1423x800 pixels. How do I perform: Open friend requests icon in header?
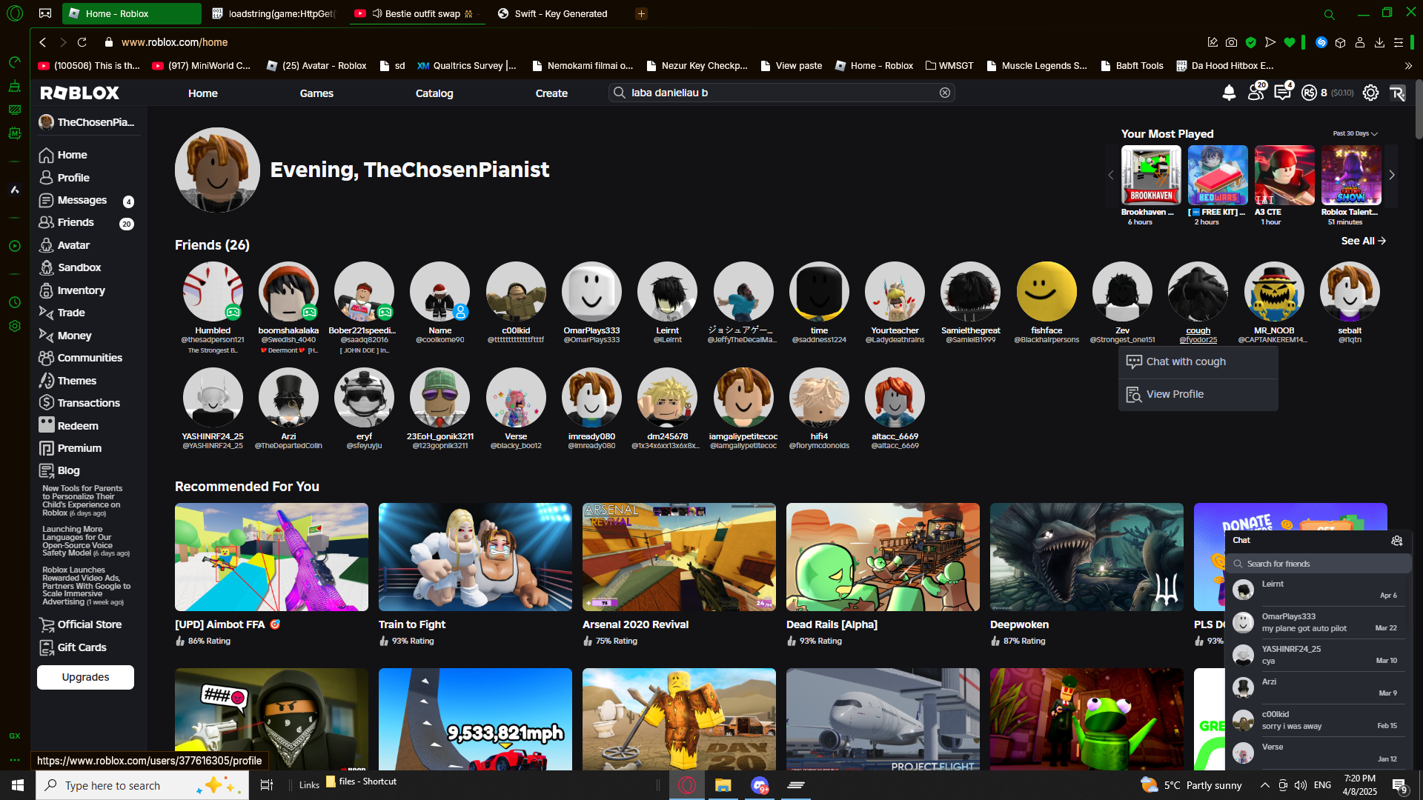point(1256,93)
